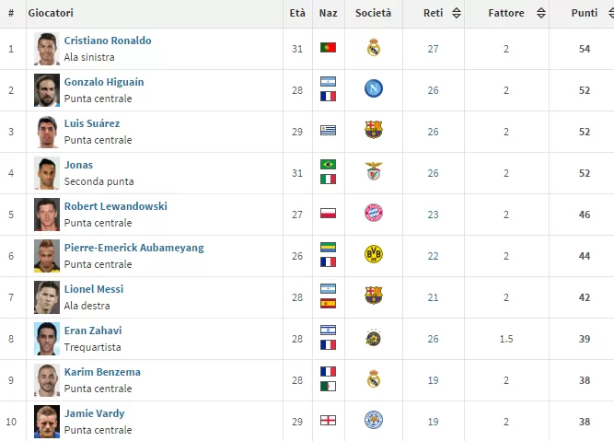Click Portugal flag in Ronaldo's row

tap(328, 48)
